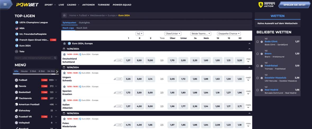
Task: Click the team or championship search field
Action: point(34,58)
